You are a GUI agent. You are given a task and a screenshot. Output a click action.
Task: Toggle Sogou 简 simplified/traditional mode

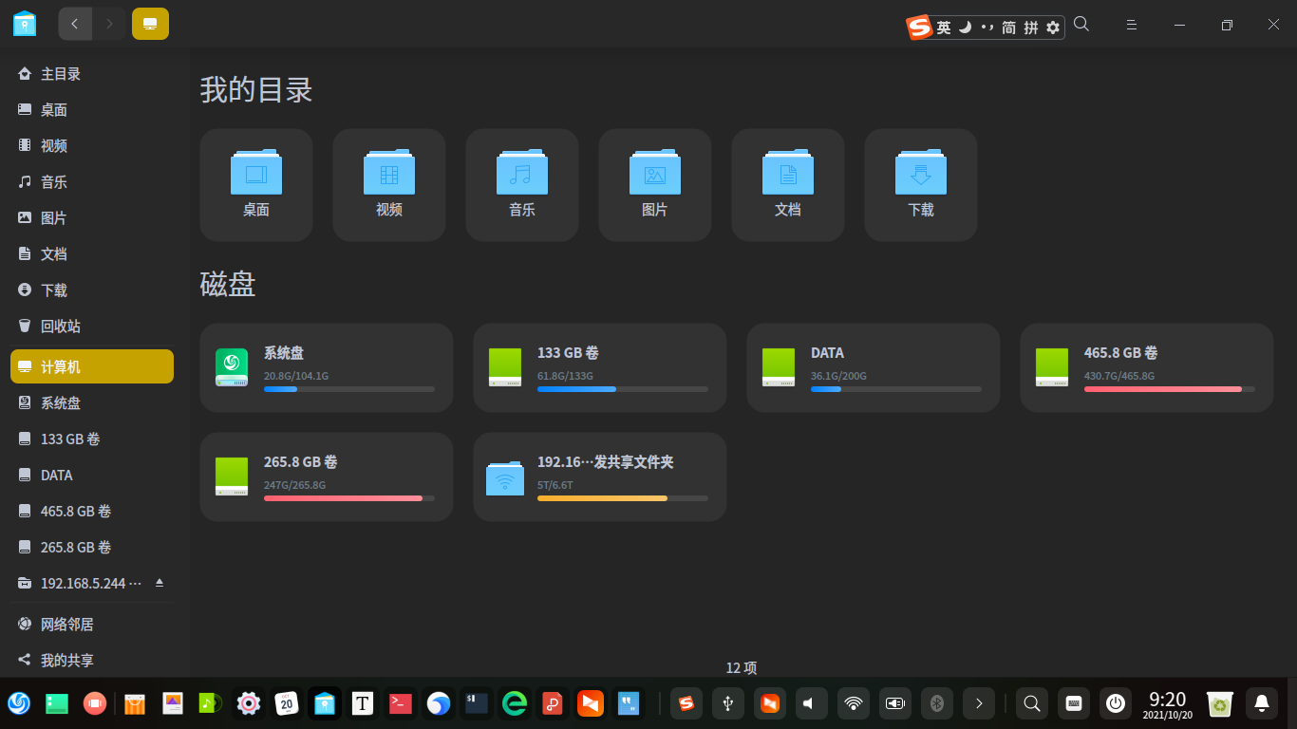click(1006, 28)
